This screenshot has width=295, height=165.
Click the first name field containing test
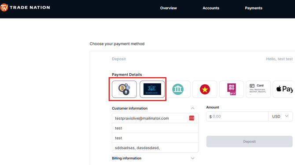pyautogui.click(x=155, y=128)
